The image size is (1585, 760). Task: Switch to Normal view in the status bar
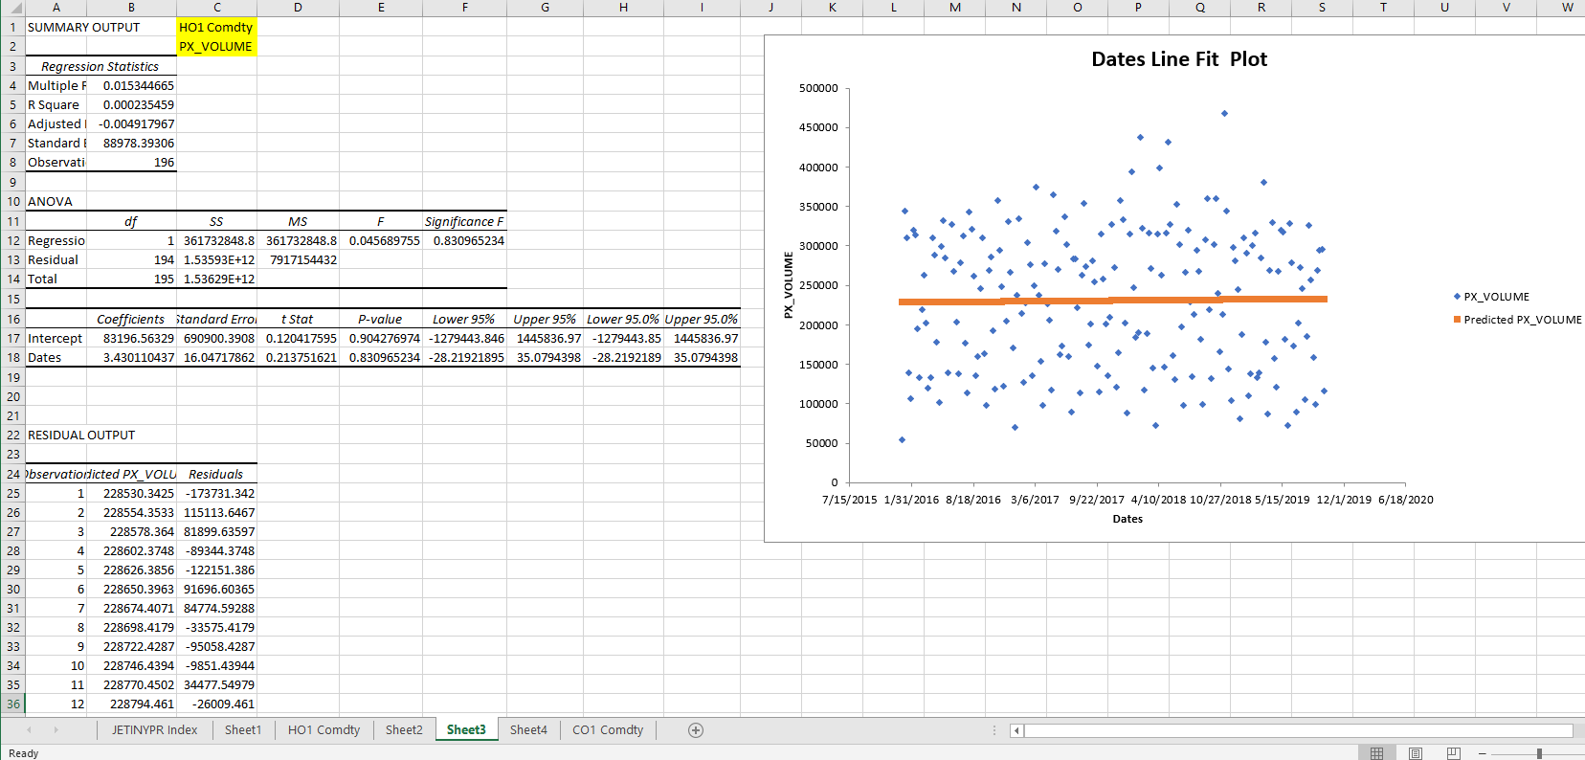tap(1376, 753)
